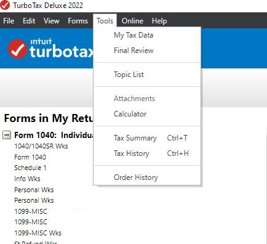This screenshot has width=267, height=244.
Task: Open the Help menu
Action: point(159,21)
